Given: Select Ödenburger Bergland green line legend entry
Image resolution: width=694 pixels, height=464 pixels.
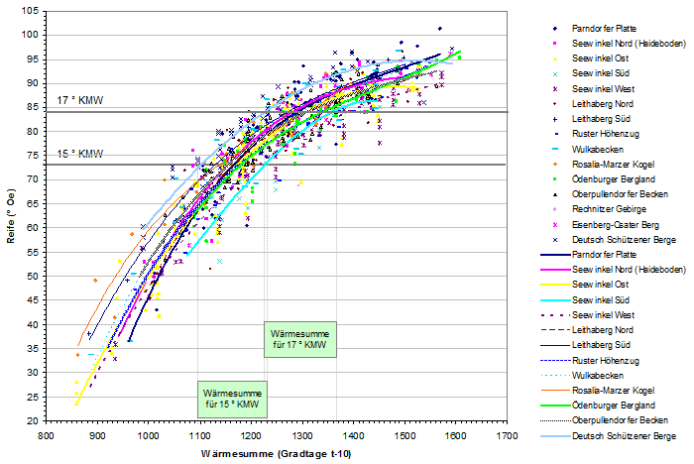Looking at the screenshot, I should [x=598, y=406].
